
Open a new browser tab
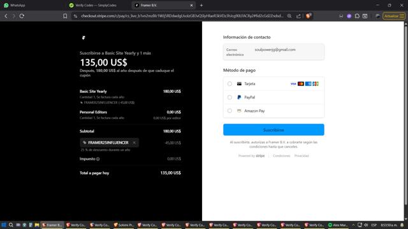201,5
